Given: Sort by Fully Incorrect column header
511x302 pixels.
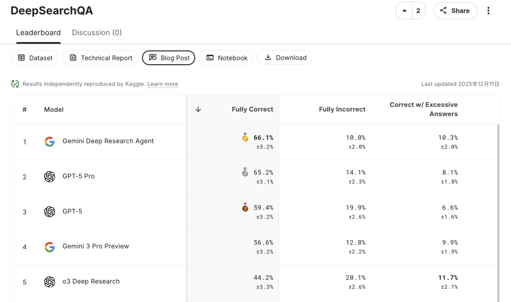Looking at the screenshot, I should (342, 109).
